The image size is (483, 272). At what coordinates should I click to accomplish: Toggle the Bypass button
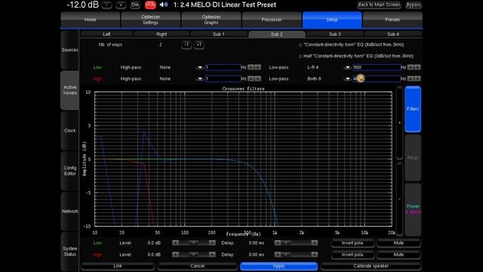pos(414,5)
